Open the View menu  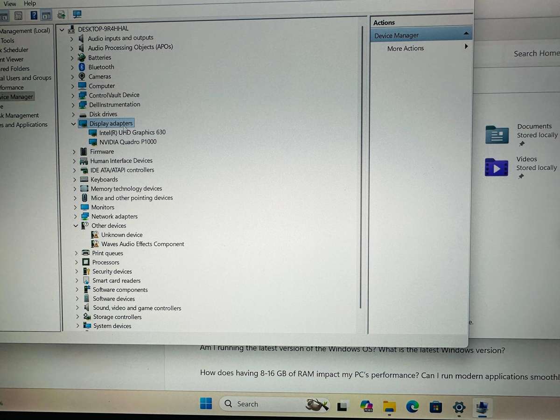point(10,3)
